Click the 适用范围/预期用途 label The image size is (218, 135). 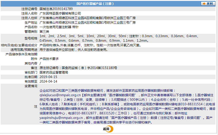coord(24,50)
